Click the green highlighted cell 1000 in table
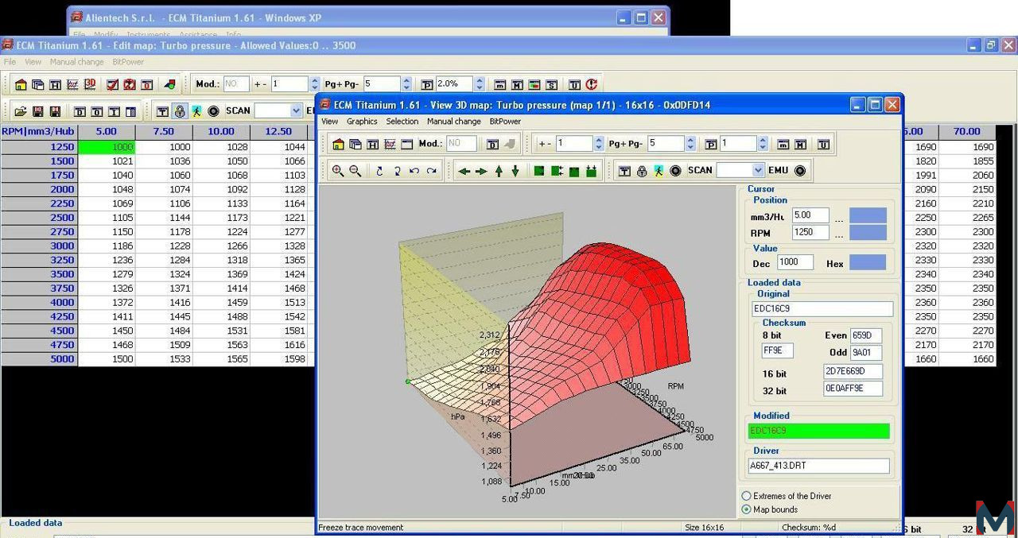This screenshot has width=1018, height=538. [x=107, y=147]
